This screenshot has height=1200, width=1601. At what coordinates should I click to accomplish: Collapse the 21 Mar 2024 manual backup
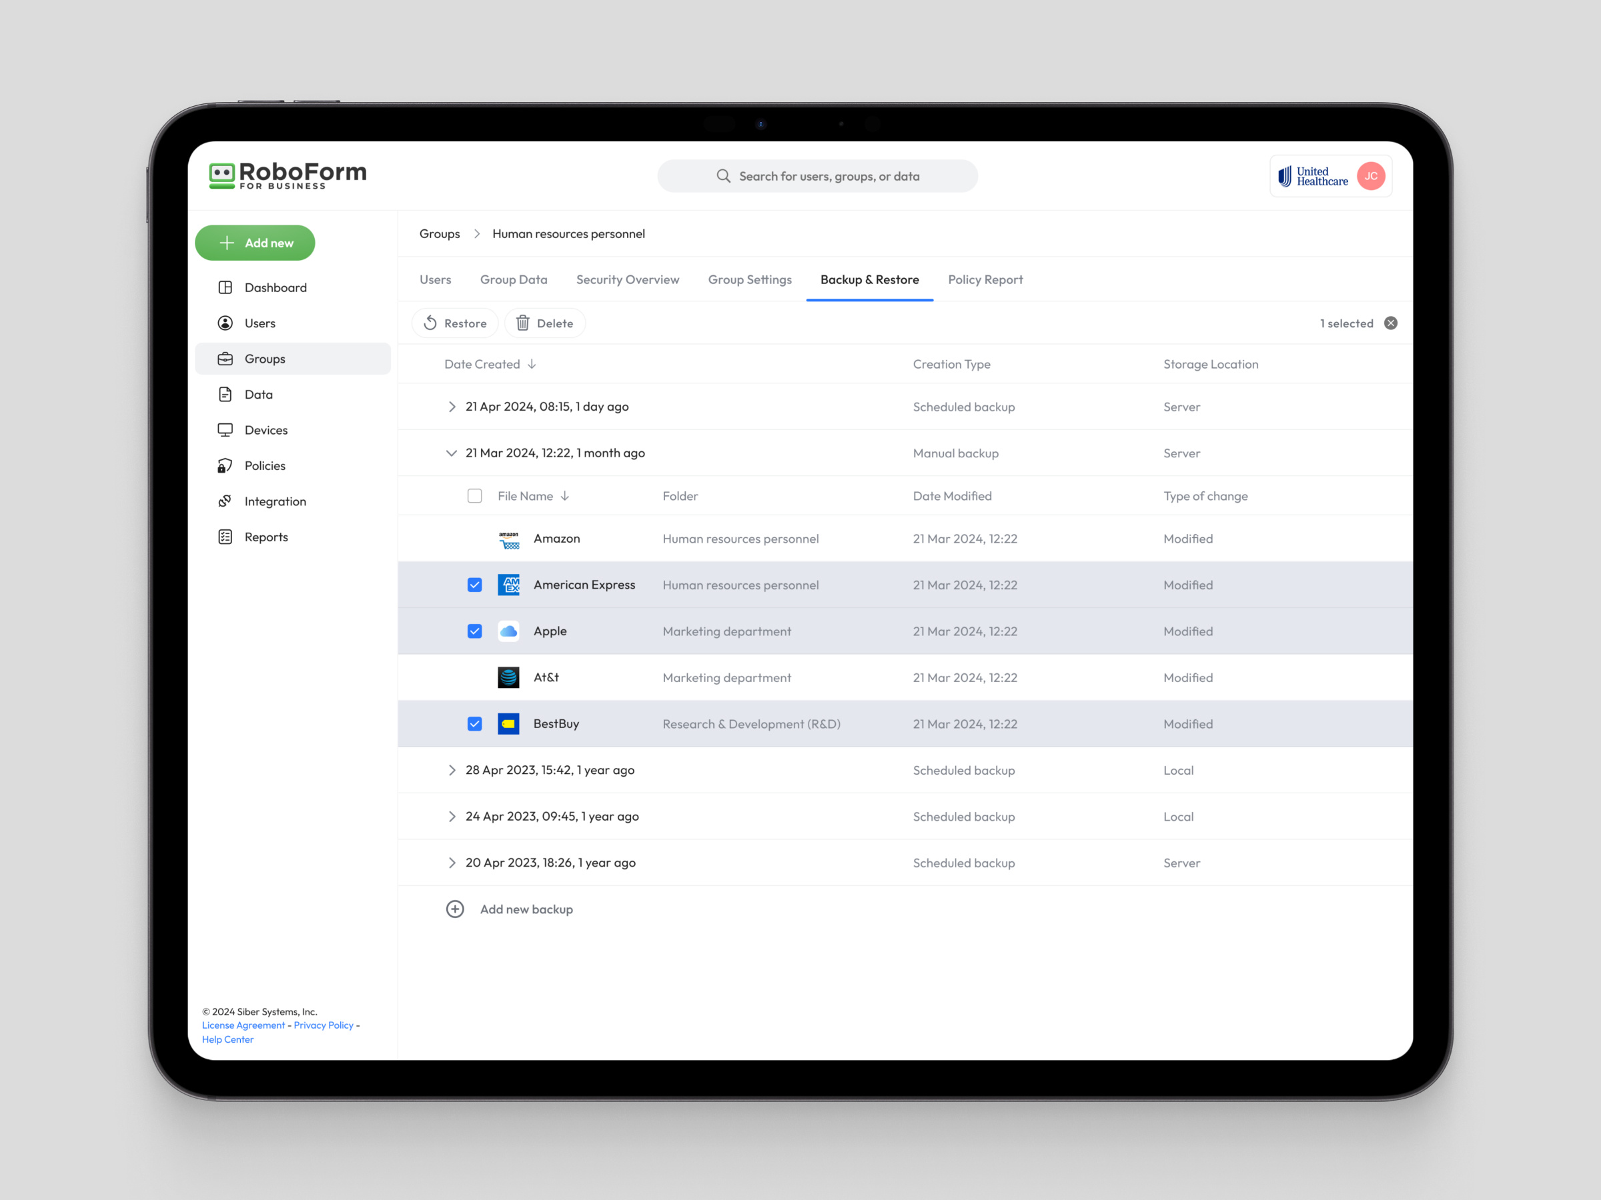452,453
